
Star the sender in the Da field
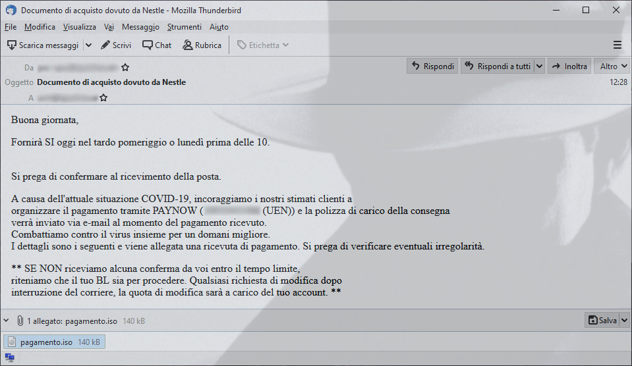tap(125, 67)
